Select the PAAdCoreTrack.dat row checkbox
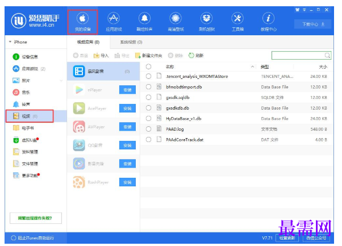This screenshot has width=342, height=246. point(148,140)
